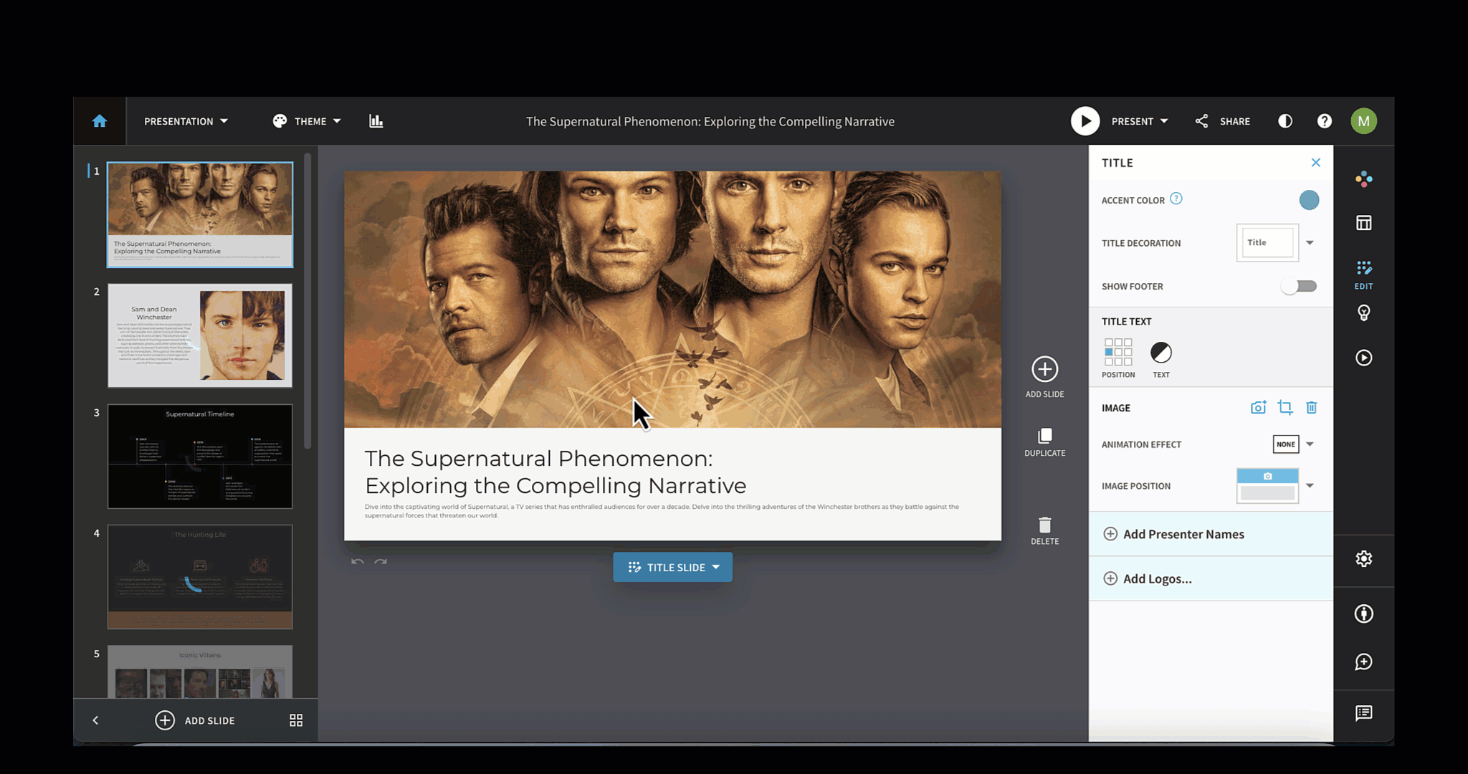Click accessibility figure icon in sidebar
The width and height of the screenshot is (1468, 774).
(x=1364, y=613)
